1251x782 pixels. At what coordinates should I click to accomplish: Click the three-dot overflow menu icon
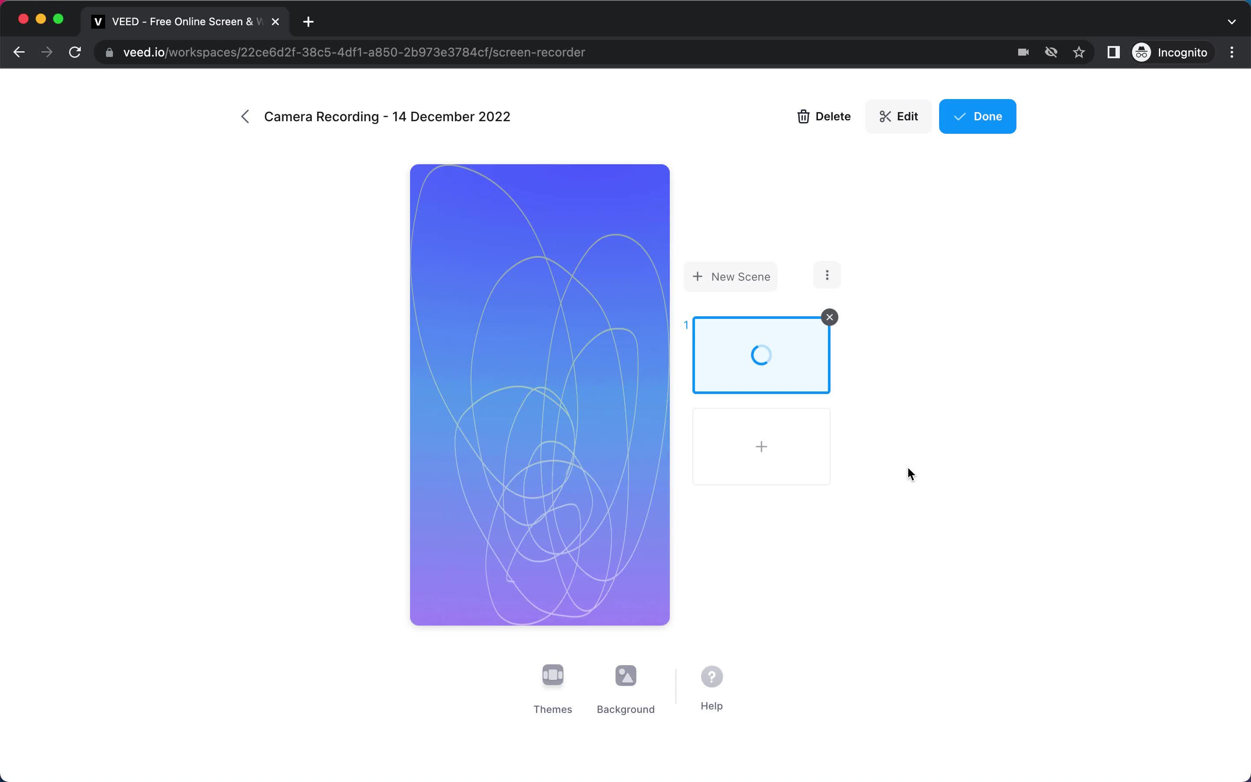click(x=827, y=276)
